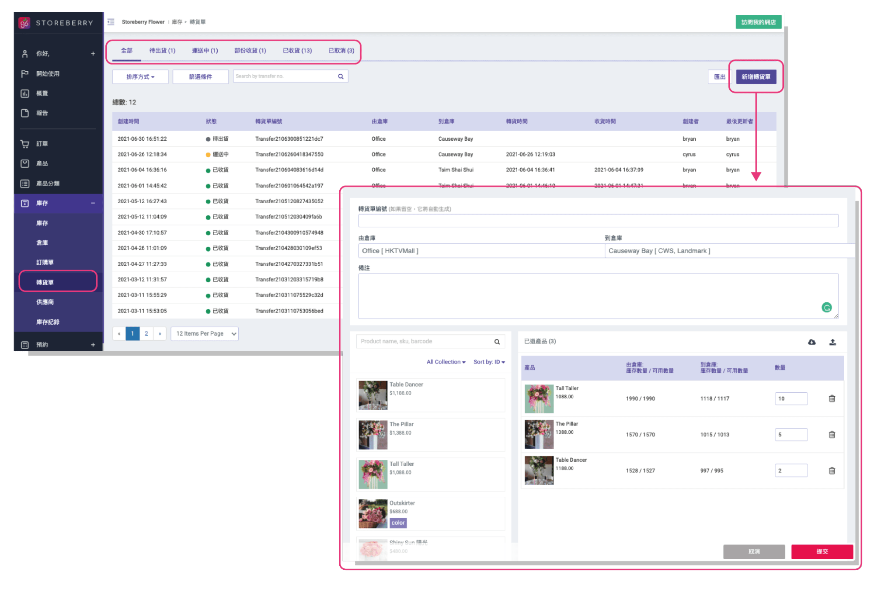
Task: Go to previous page with « button
Action: [119, 334]
